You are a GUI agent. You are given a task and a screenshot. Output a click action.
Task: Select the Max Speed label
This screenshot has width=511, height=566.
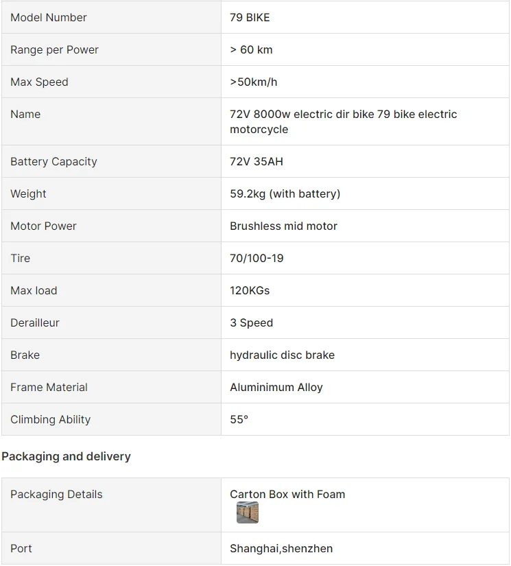pos(39,82)
